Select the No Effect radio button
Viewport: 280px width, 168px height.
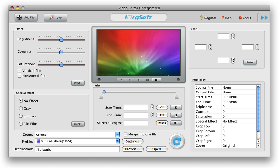tap(21, 101)
